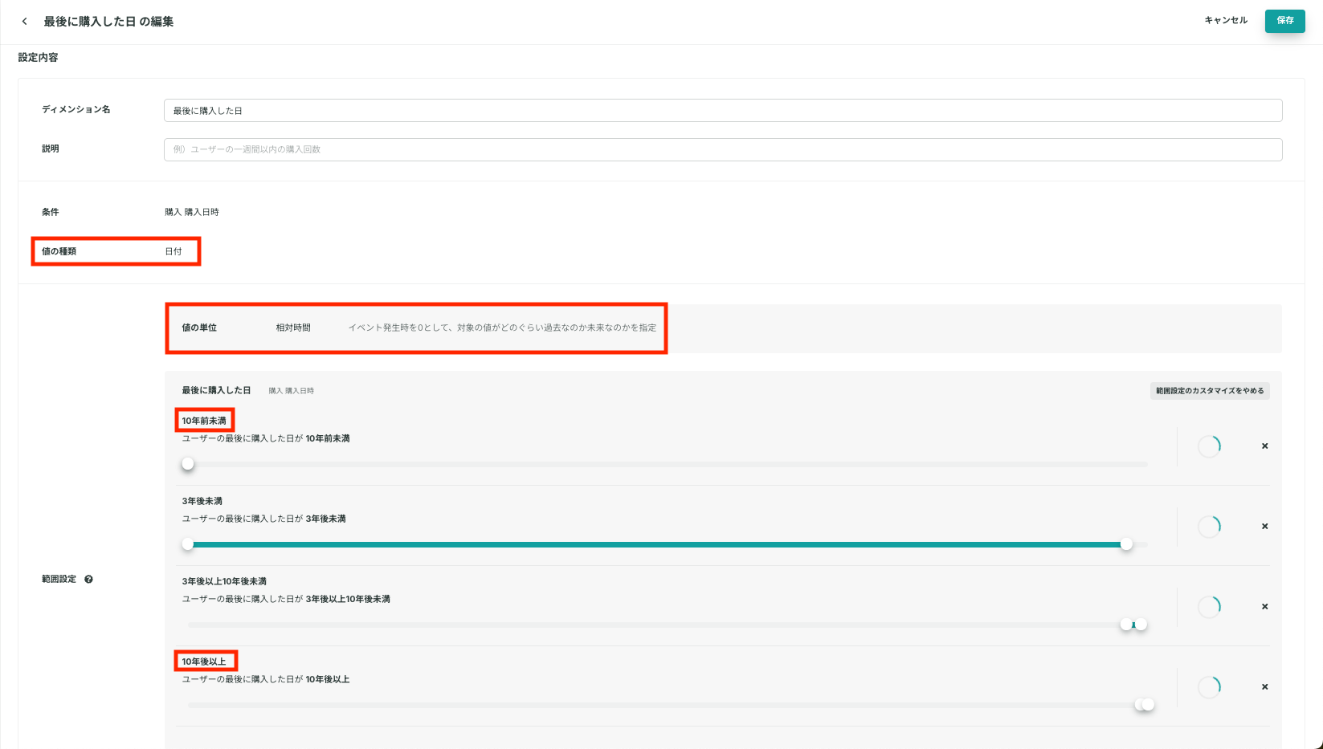Viewport: 1323px width, 749px height.
Task: Click the loading spinner in the 3年後以上10年後未満 row
Action: coord(1209,607)
